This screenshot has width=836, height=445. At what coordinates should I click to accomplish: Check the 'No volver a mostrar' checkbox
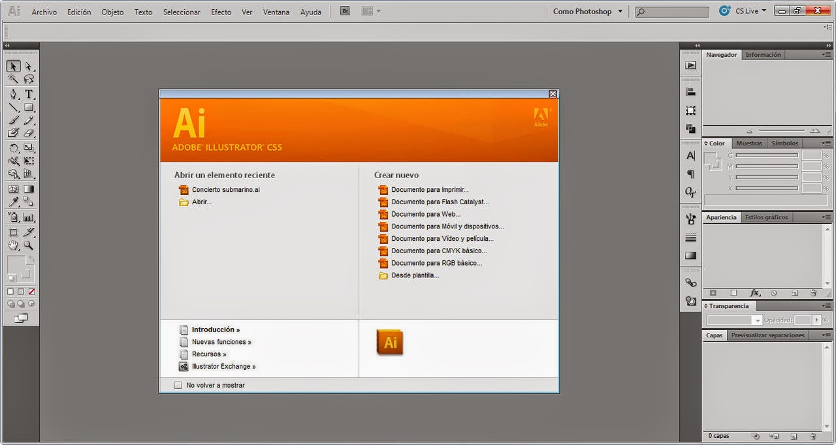pyautogui.click(x=178, y=385)
